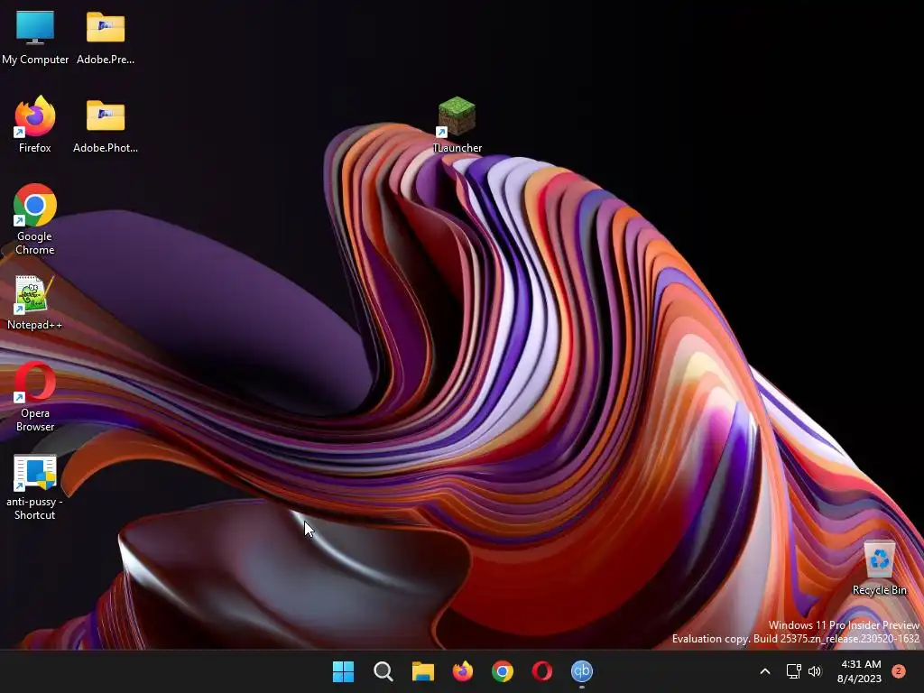This screenshot has width=924, height=693.
Task: Open File Explorer from the taskbar
Action: 422,671
